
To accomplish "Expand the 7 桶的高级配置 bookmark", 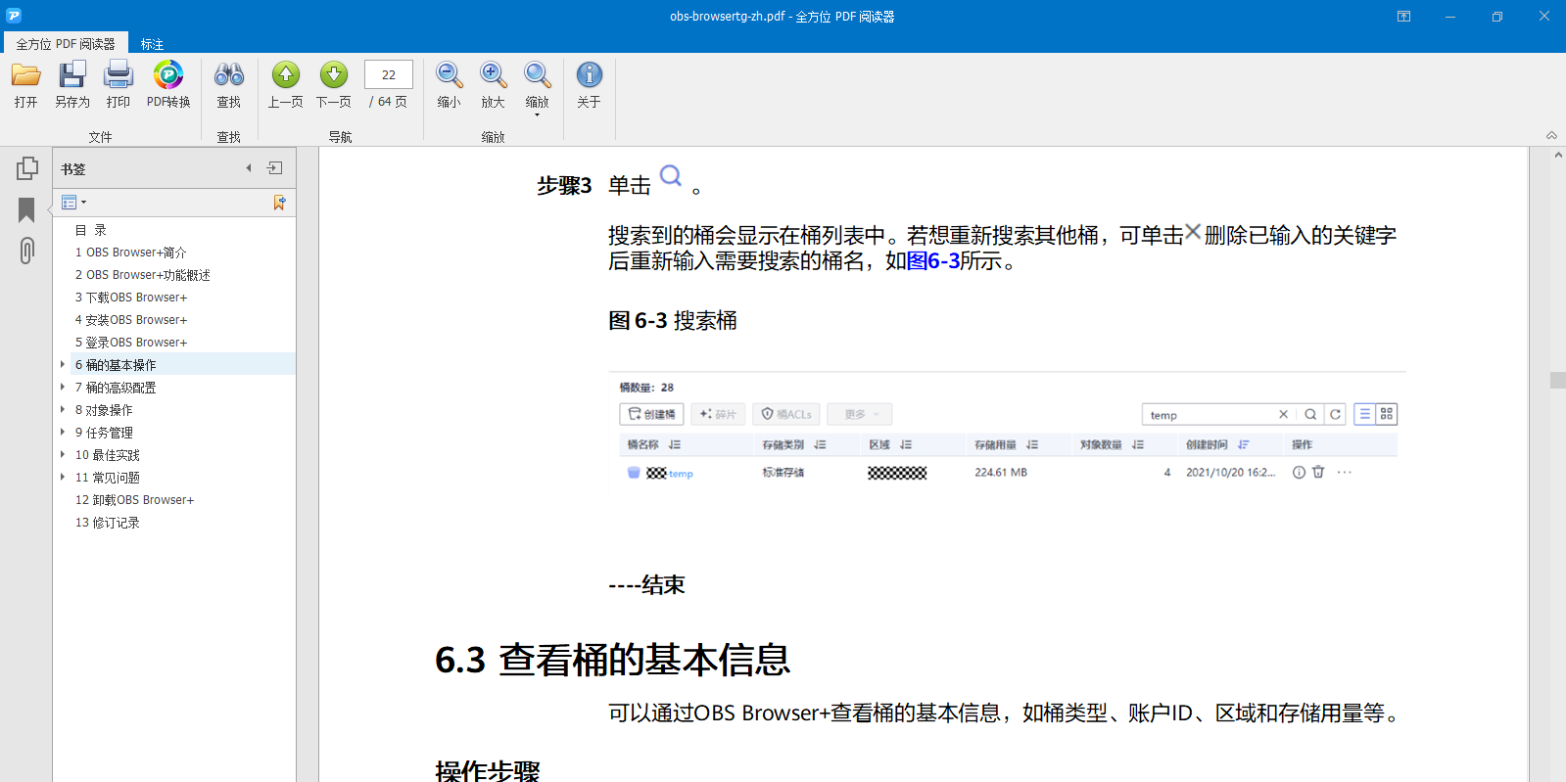I will point(63,388).
